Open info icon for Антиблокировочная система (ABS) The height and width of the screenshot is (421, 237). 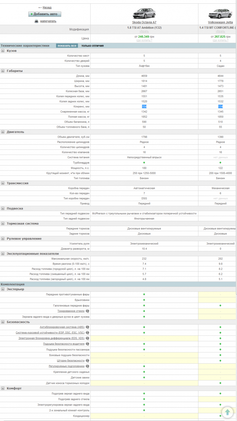pos(87,327)
